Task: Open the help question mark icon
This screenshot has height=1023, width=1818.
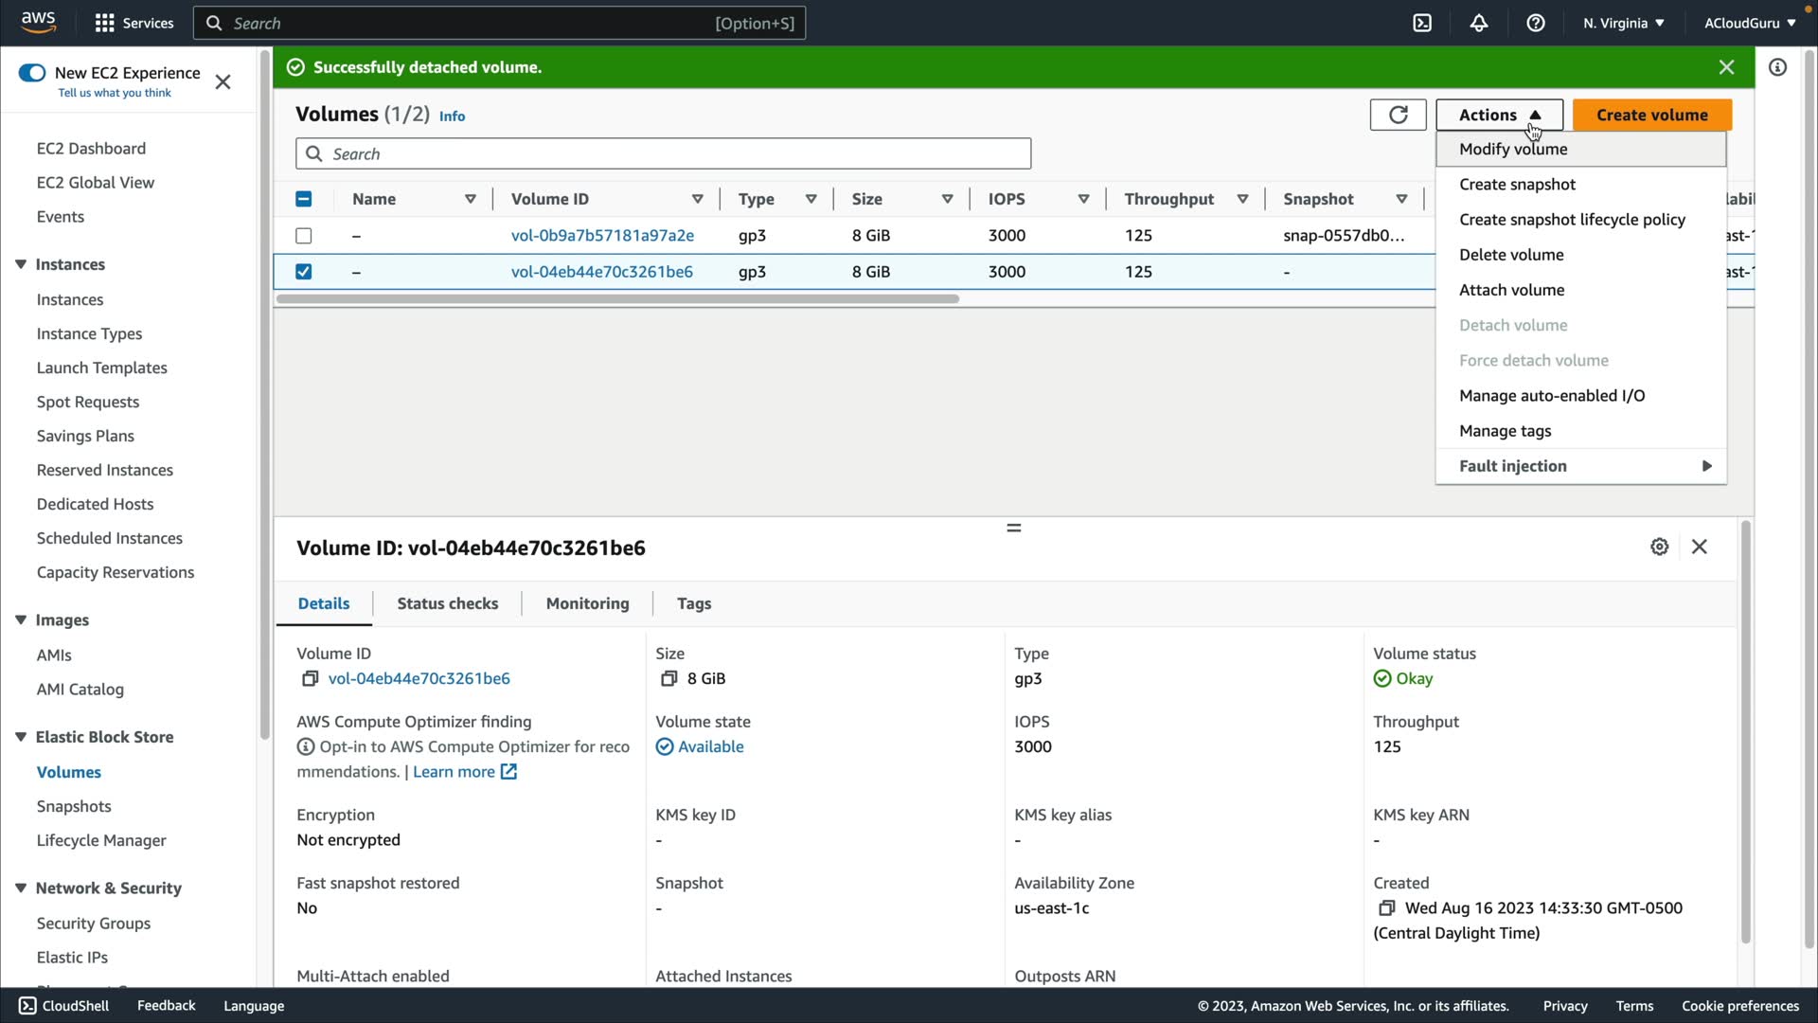Action: (x=1535, y=23)
